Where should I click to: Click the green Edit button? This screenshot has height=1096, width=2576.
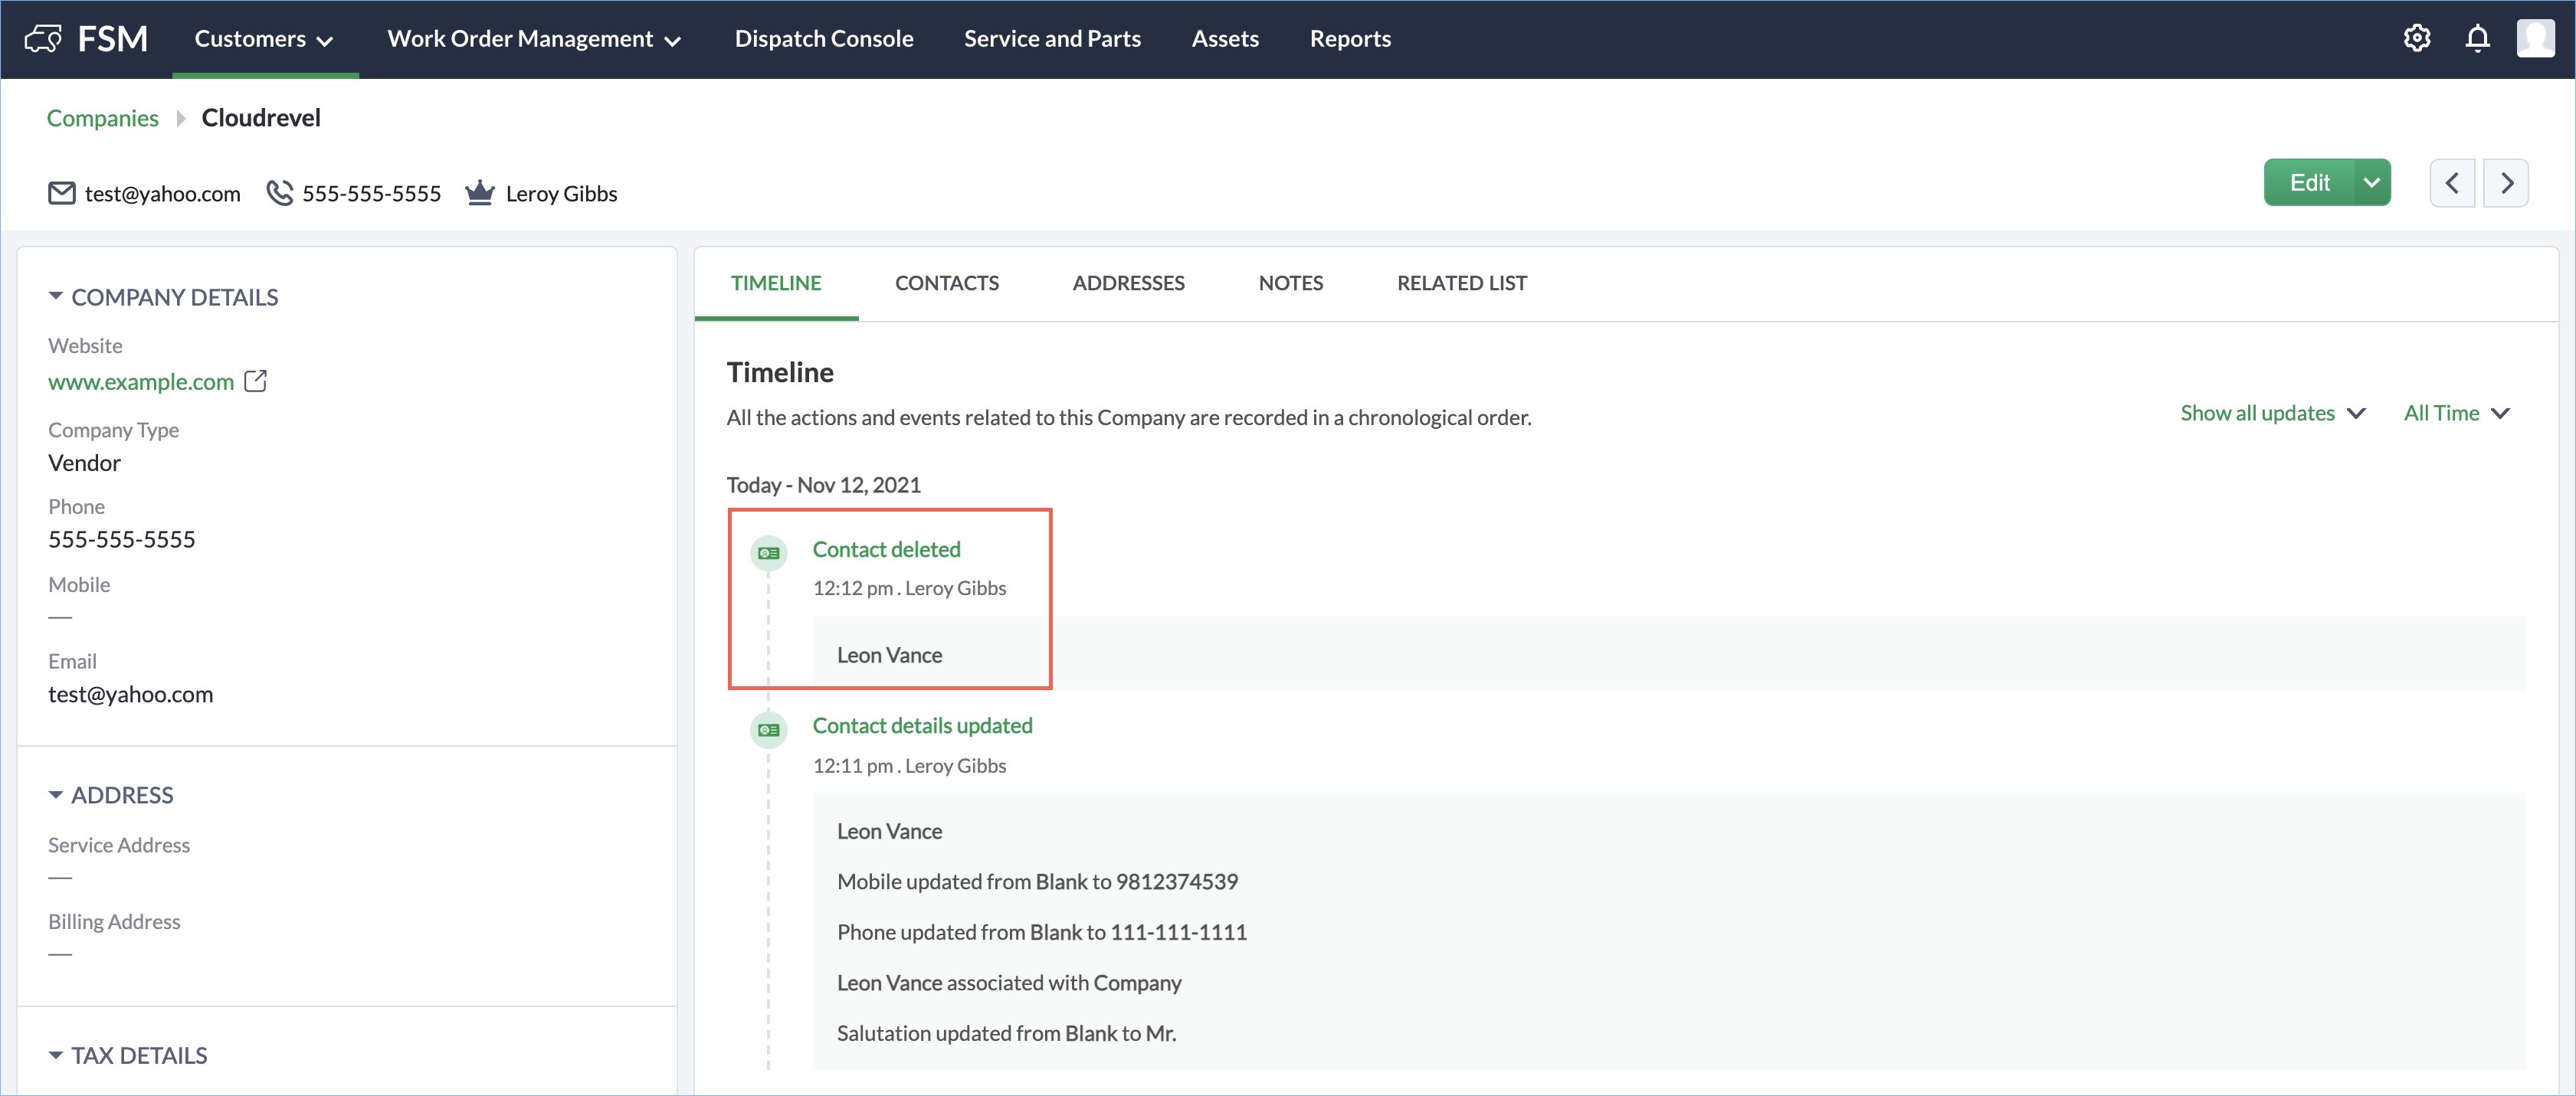click(2309, 183)
